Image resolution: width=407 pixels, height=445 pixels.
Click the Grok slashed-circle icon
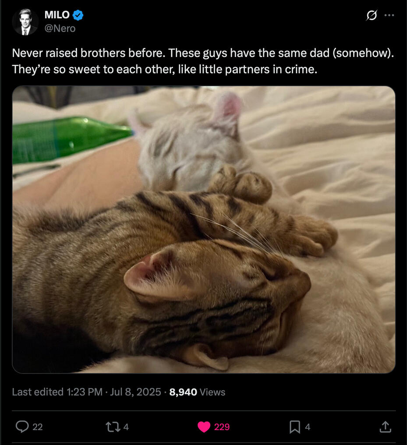(x=371, y=15)
